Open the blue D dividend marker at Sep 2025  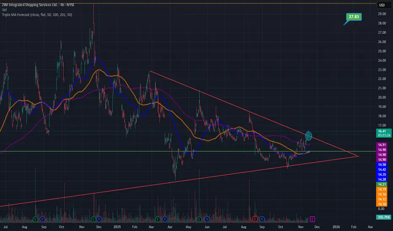pyautogui.click(x=262, y=219)
